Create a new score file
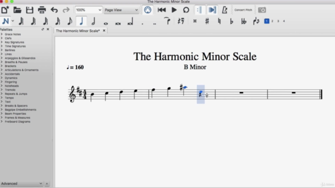Image resolution: width=335 pixels, height=188 pixels. click(x=5, y=10)
